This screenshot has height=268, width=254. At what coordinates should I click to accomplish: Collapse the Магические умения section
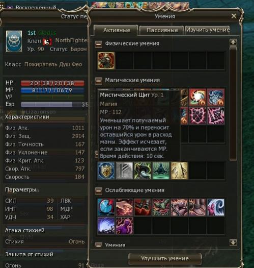[x=98, y=81]
